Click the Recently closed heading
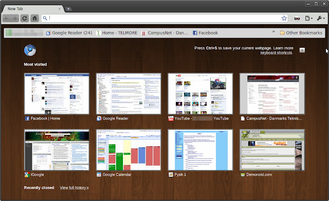Viewport: 329px width, 201px height. tap(39, 188)
